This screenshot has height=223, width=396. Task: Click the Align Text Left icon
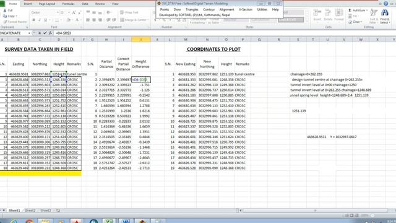[88, 20]
